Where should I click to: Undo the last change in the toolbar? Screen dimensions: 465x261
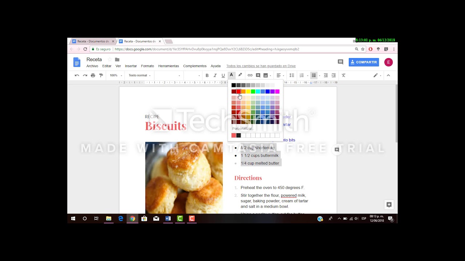[x=77, y=75]
